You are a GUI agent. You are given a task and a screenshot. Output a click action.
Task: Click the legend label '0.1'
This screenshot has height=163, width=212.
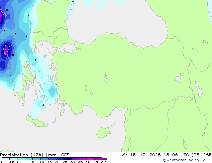(x=4, y=162)
